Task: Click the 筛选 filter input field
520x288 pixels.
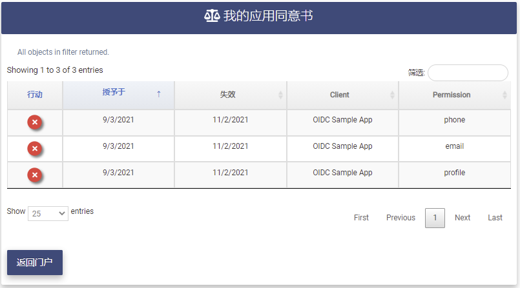Action: [x=468, y=73]
